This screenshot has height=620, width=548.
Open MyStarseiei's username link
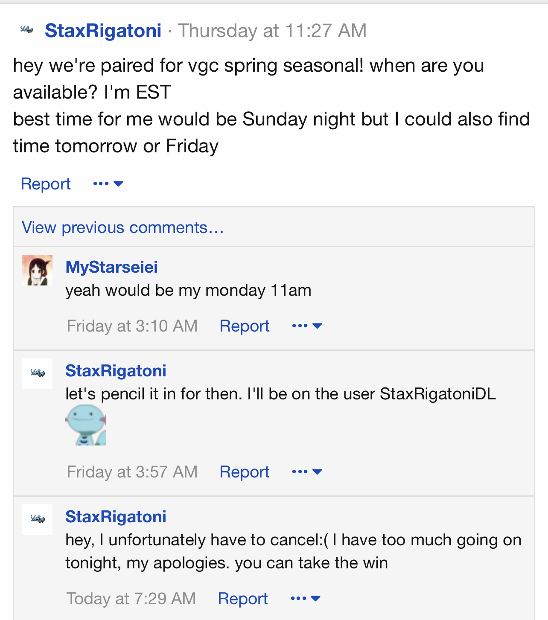111,267
